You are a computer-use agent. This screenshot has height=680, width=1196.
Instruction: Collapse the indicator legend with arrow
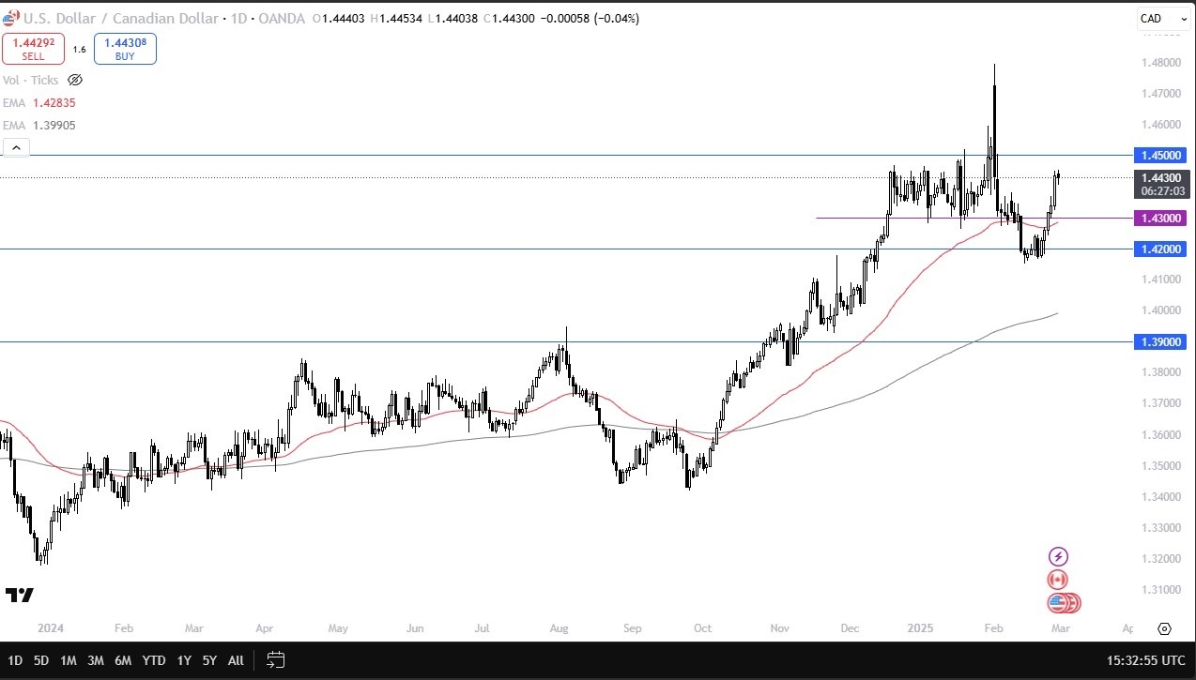[x=16, y=147]
